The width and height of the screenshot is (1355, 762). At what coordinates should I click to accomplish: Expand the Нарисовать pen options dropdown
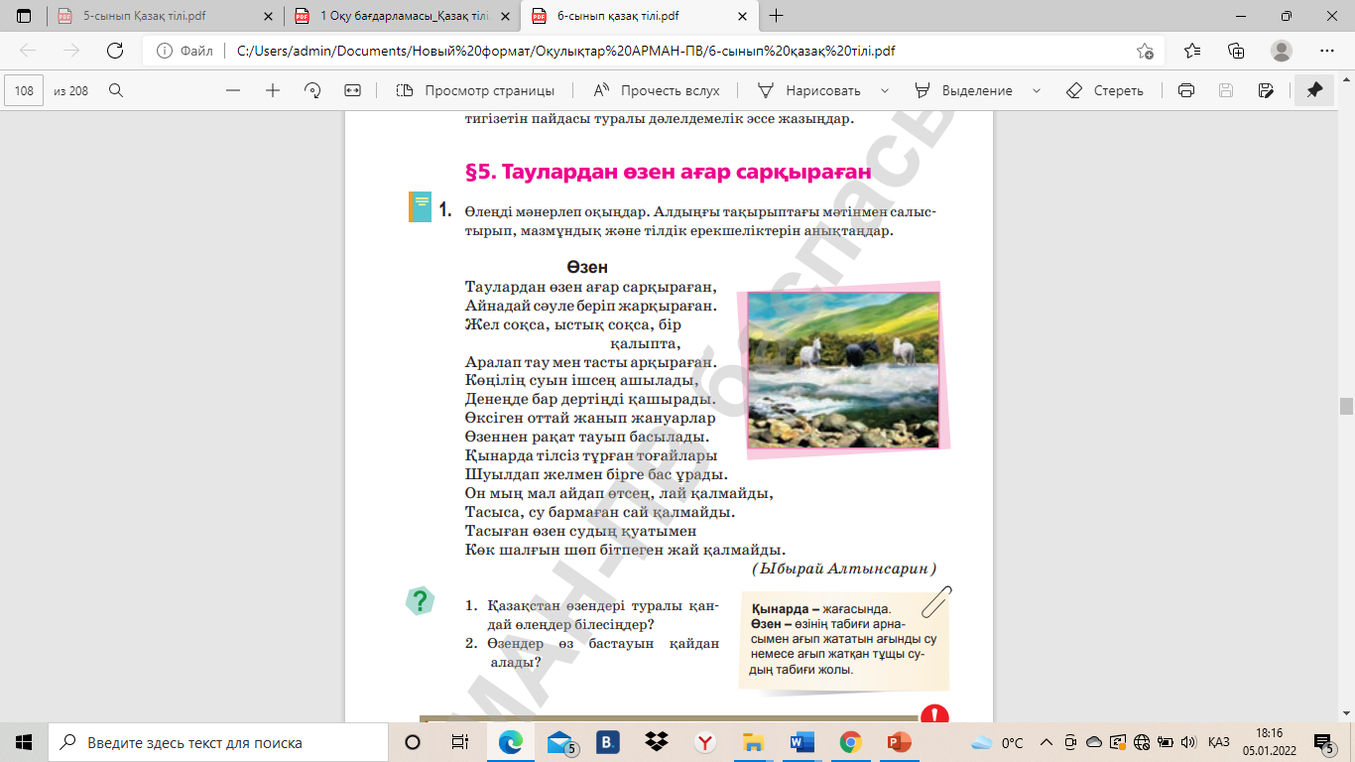(x=885, y=90)
